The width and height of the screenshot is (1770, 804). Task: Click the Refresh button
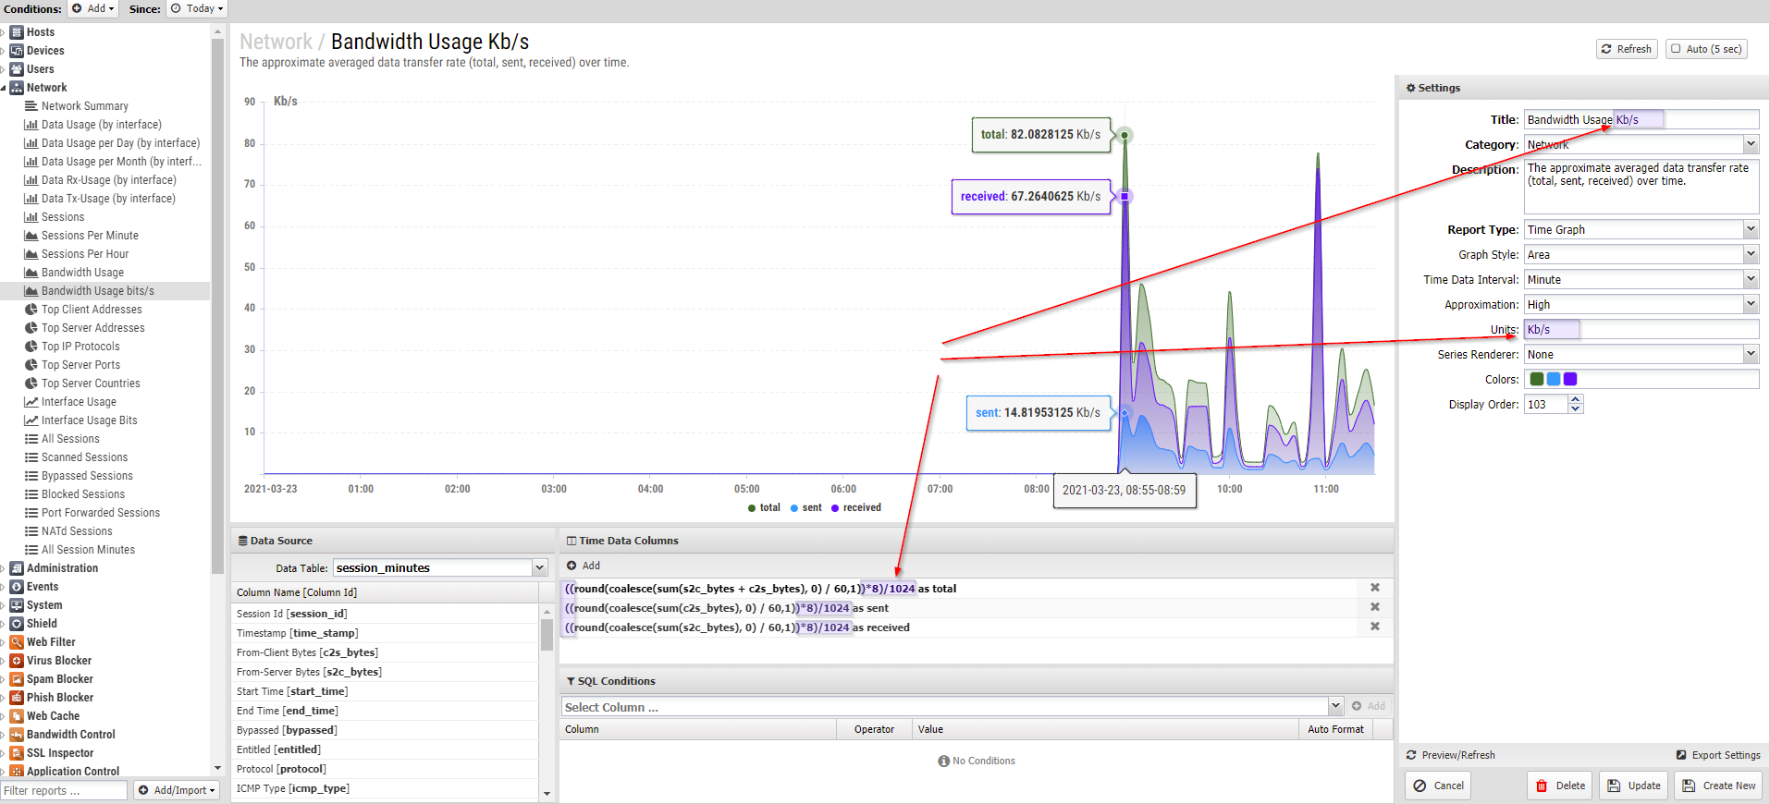tap(1627, 49)
